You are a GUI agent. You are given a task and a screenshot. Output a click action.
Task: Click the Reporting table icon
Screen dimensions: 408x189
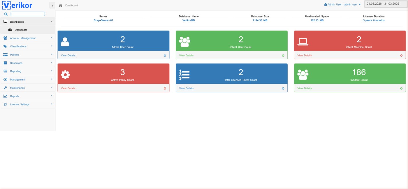tap(5, 71)
